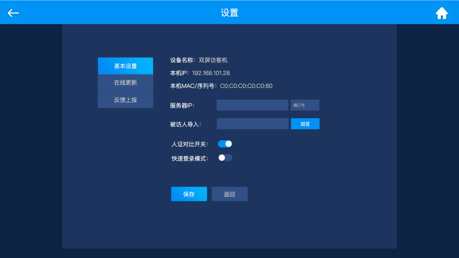The image size is (459, 258).
Task: Click the 人证对比开关 label text
Action: click(x=190, y=144)
